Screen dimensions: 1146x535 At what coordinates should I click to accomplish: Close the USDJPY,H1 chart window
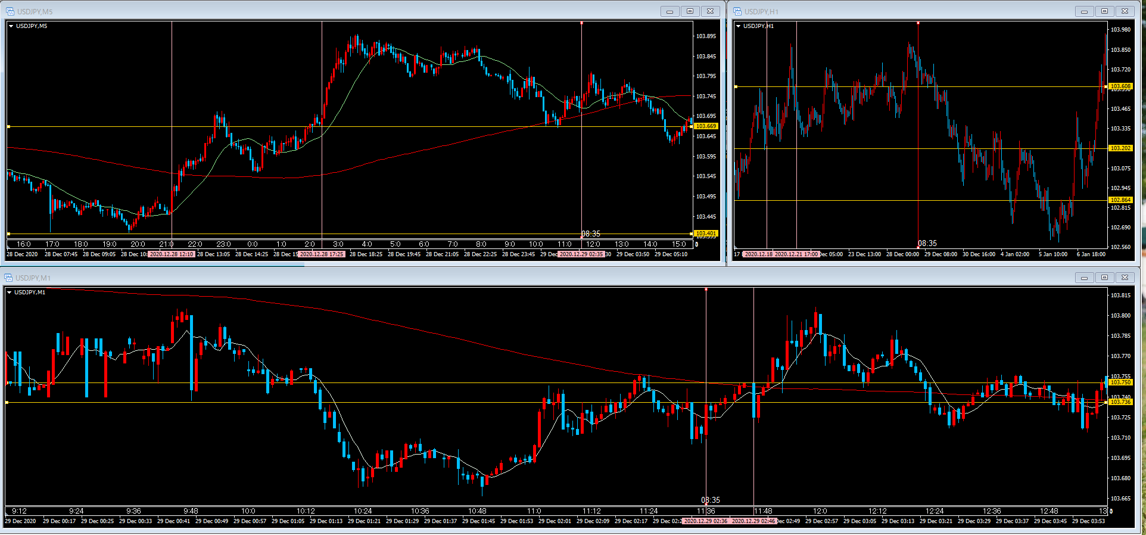pyautogui.click(x=1125, y=11)
